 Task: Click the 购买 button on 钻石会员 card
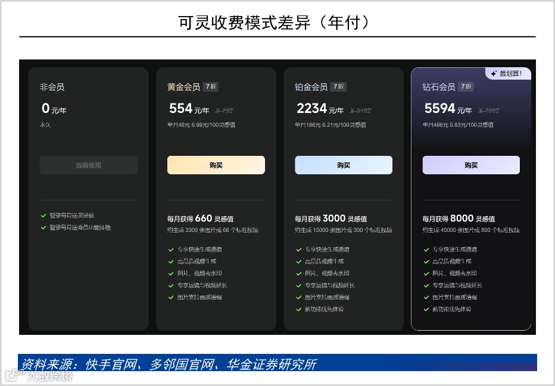click(470, 165)
